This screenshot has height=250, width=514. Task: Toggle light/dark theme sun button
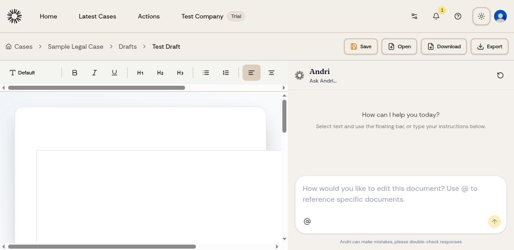(x=481, y=16)
